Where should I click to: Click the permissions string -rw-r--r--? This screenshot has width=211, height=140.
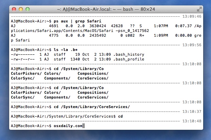[x=23, y=59]
